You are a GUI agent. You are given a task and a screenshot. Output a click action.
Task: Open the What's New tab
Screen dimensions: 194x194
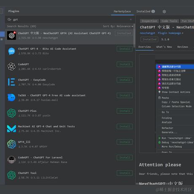coord(164,47)
